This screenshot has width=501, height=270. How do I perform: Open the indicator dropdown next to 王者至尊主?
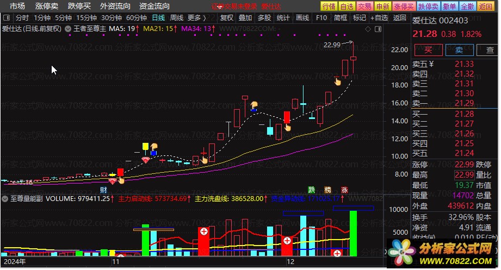(68, 29)
